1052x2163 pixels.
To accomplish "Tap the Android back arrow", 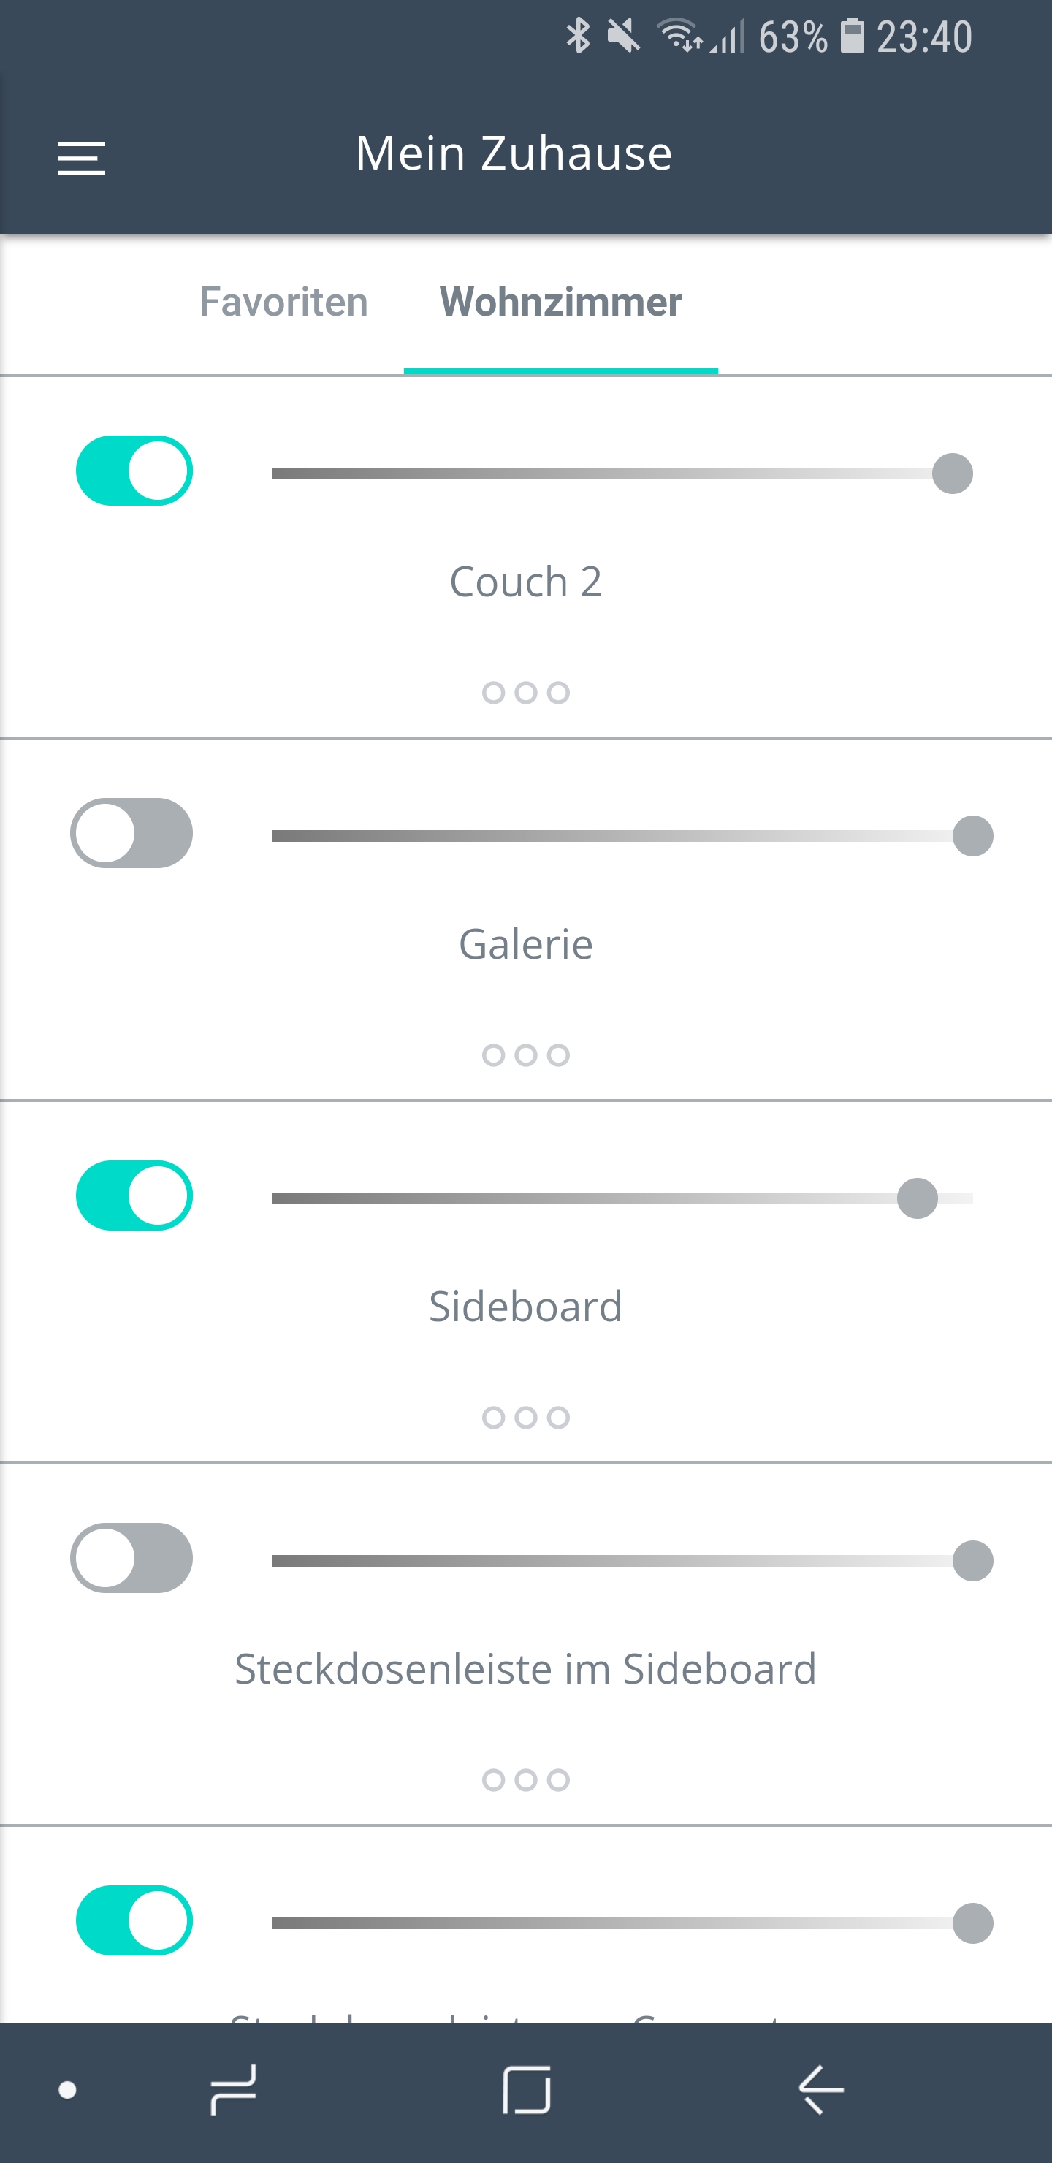I will 820,2089.
